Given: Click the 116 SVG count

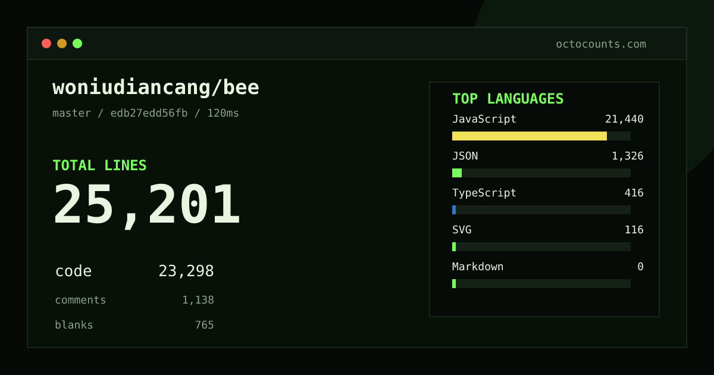Looking at the screenshot, I should 634,230.
